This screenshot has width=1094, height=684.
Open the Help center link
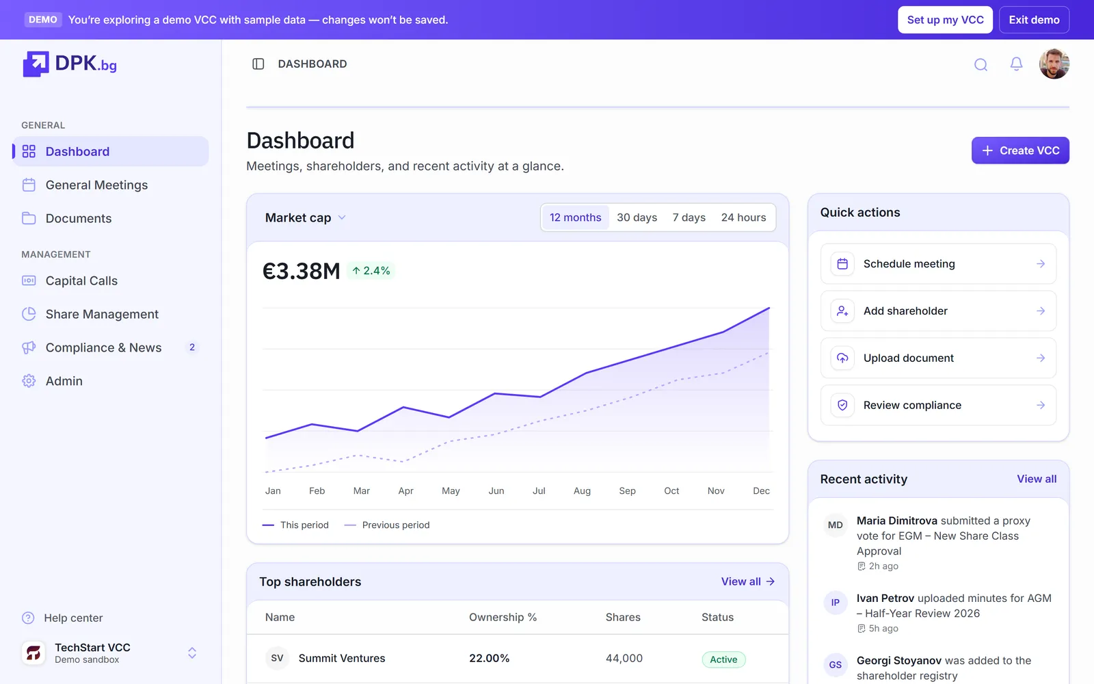(x=62, y=618)
